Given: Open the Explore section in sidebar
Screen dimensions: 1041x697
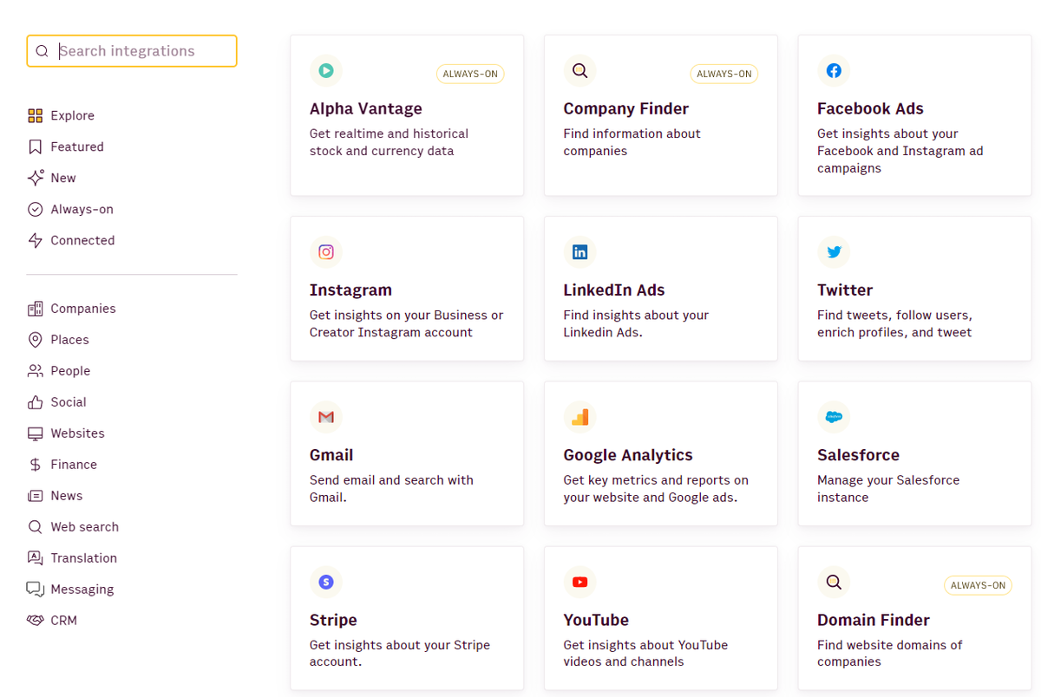Looking at the screenshot, I should point(61,115).
